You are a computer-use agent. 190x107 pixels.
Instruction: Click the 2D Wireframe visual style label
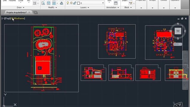(18, 18)
